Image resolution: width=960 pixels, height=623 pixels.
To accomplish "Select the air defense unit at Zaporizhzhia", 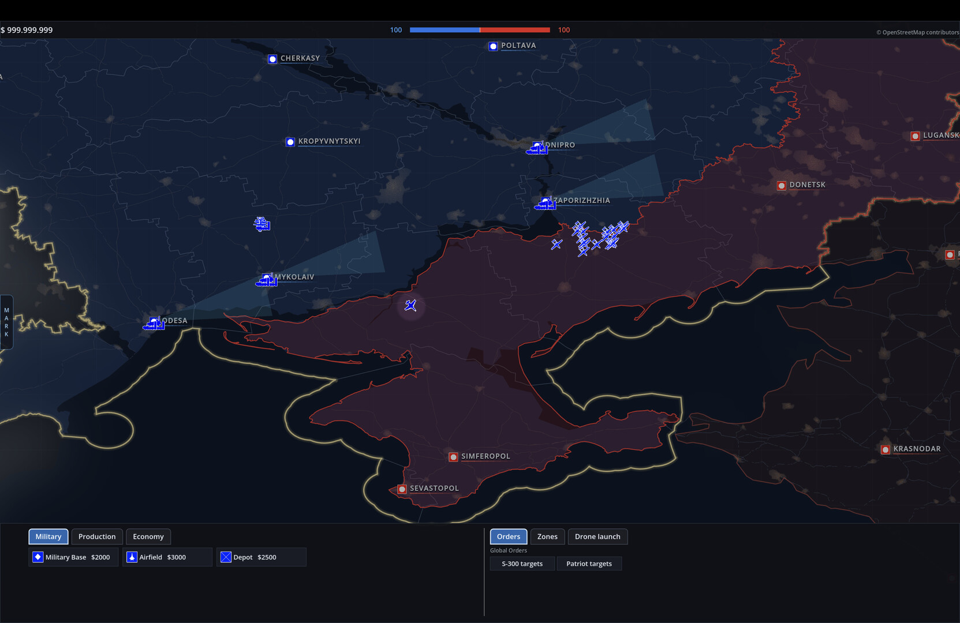I will click(x=546, y=203).
